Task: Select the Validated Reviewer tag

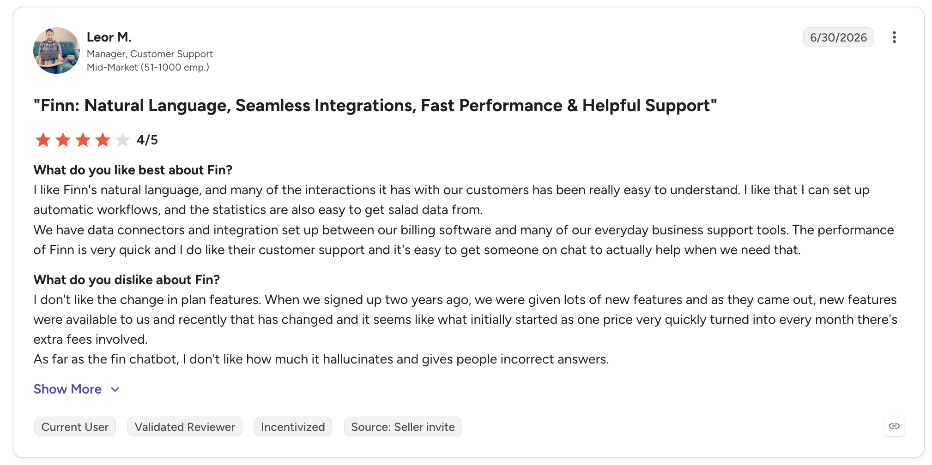Action: (x=185, y=427)
